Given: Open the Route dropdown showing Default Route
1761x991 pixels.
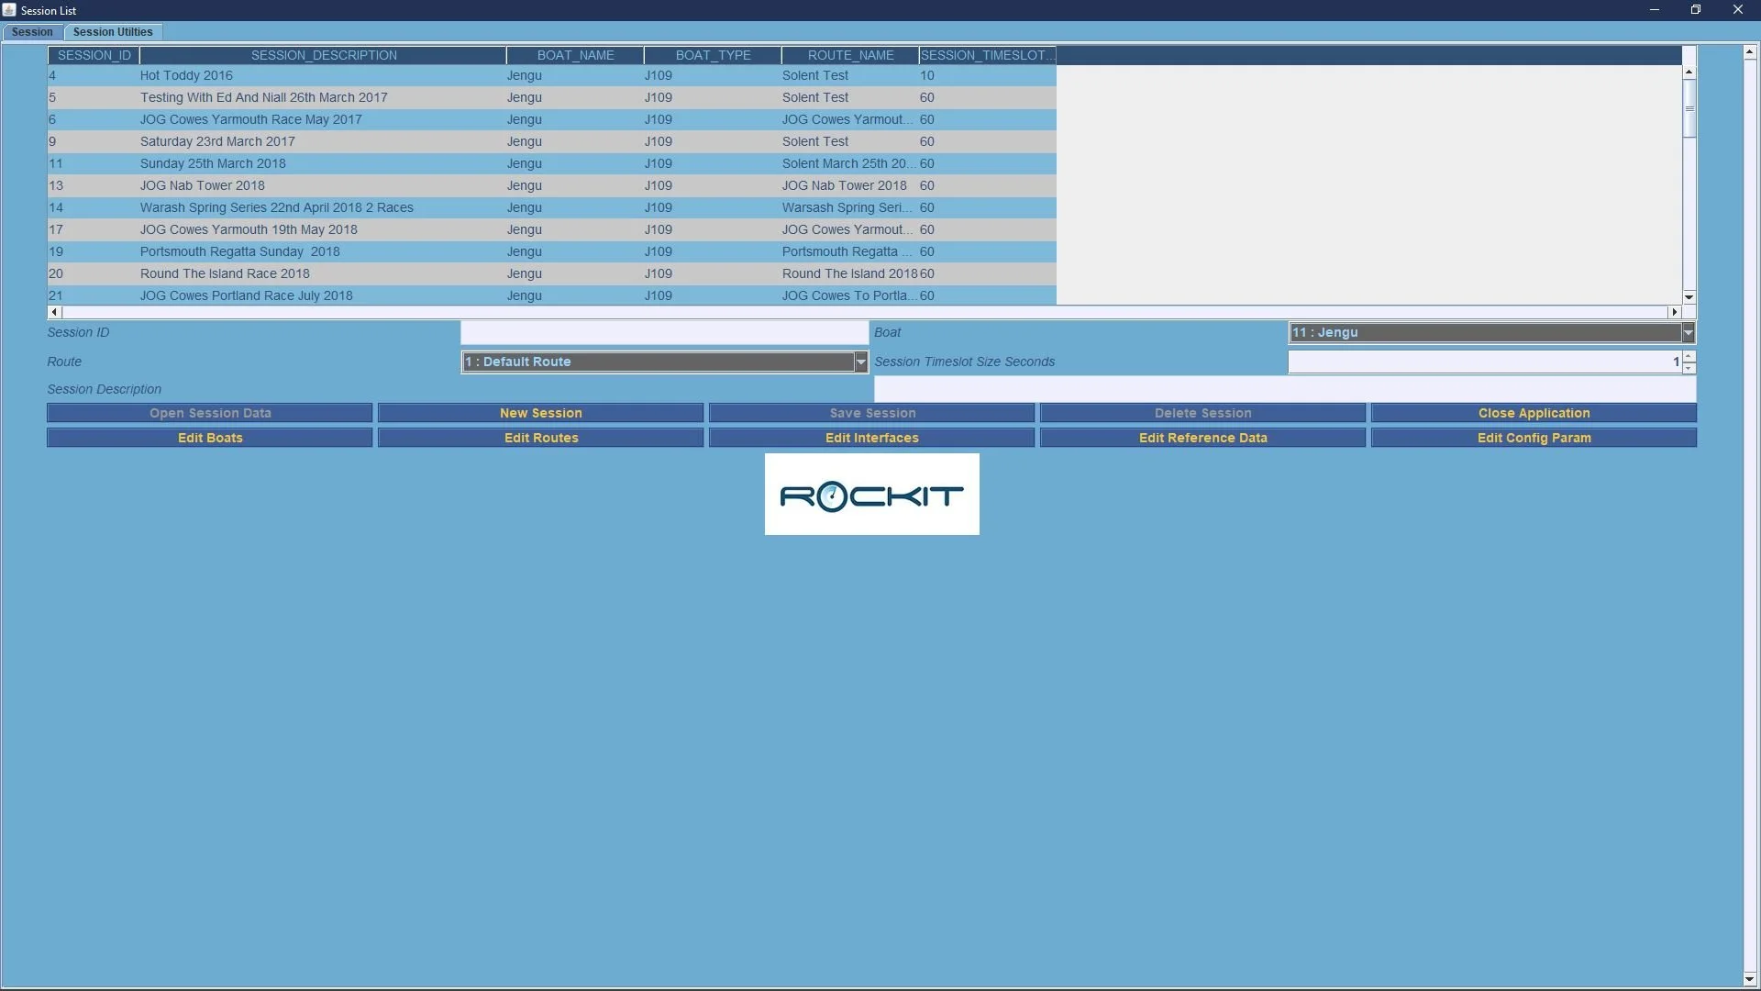Looking at the screenshot, I should (x=860, y=362).
